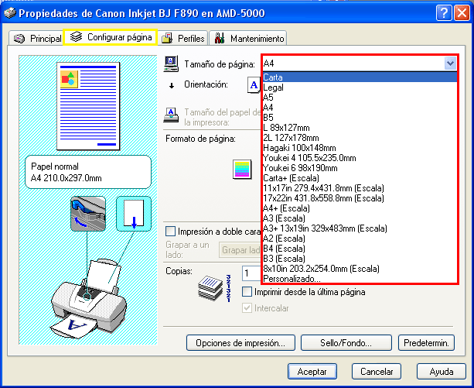Viewport: 474px width, 388px height.
Task: Pick A4 in the page size list
Action: [x=360, y=108]
